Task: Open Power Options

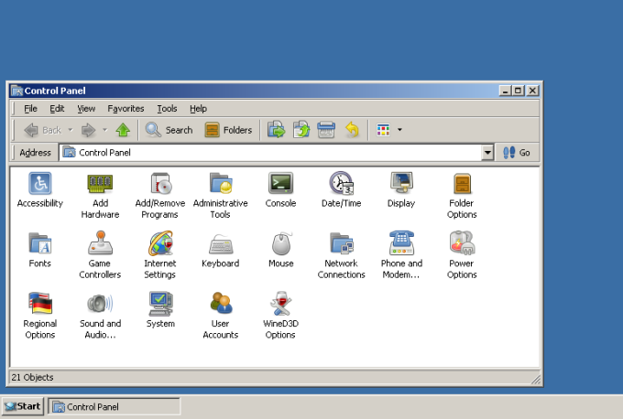Action: [x=462, y=255]
